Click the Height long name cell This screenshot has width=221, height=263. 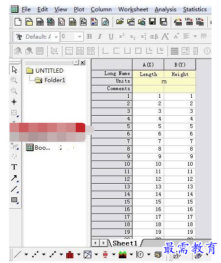click(x=180, y=74)
